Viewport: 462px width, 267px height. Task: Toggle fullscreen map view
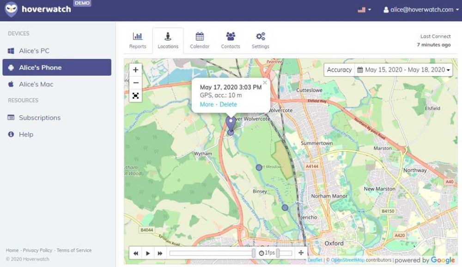coord(135,96)
